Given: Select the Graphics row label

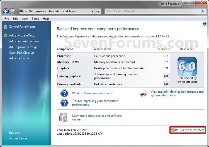Looking at the screenshot, I should click(64, 68).
